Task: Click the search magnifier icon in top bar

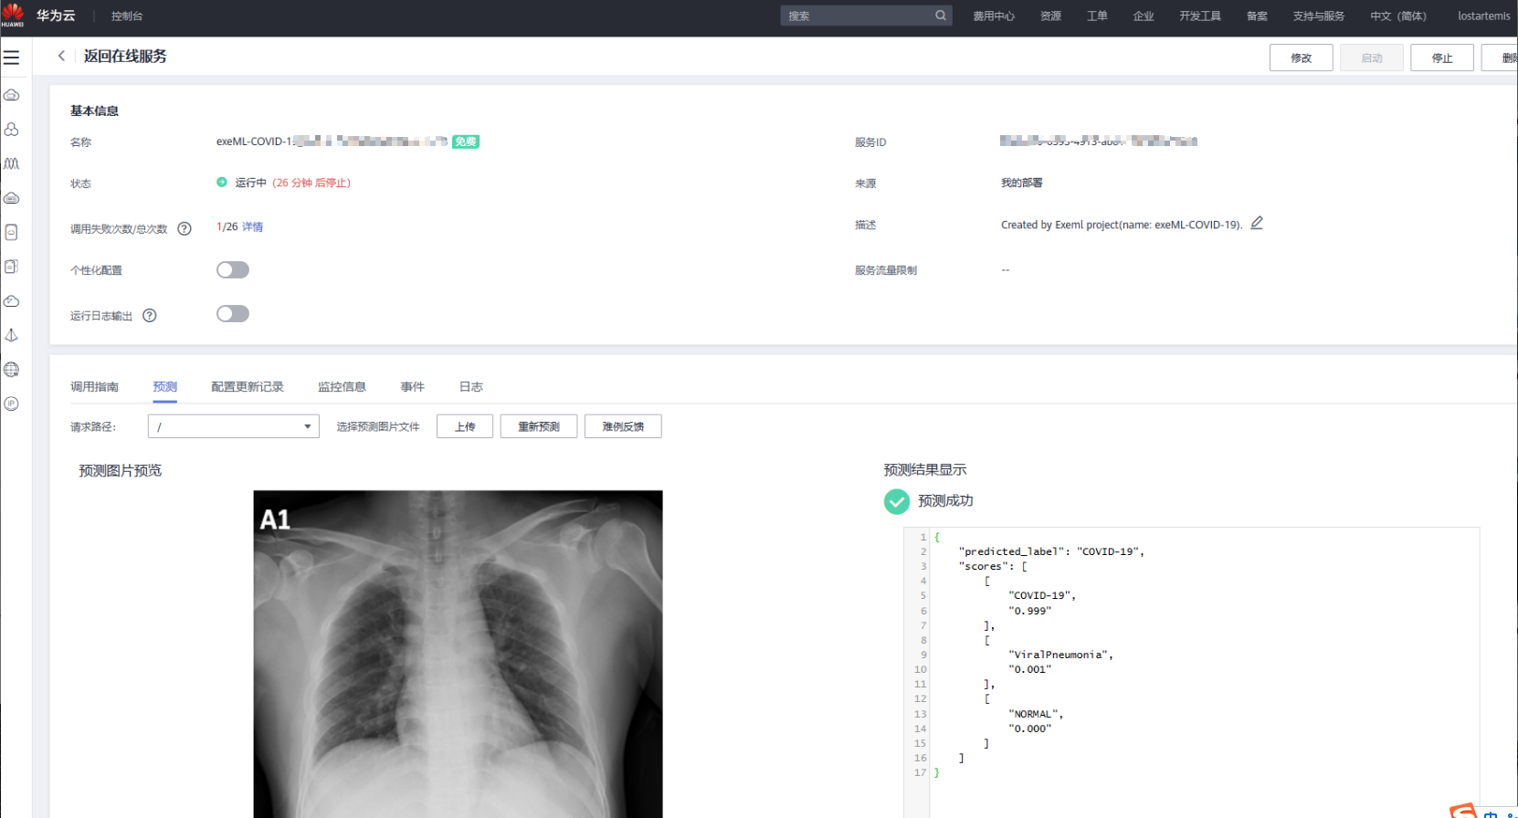Action: click(x=941, y=16)
